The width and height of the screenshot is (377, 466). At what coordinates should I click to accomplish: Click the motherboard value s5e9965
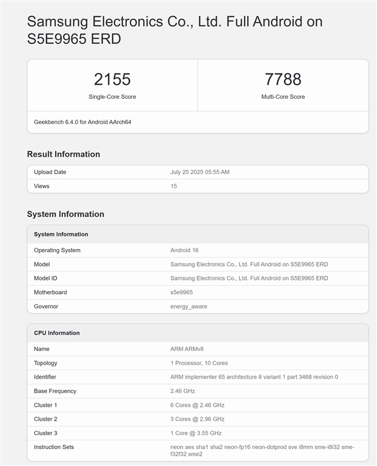coord(182,292)
